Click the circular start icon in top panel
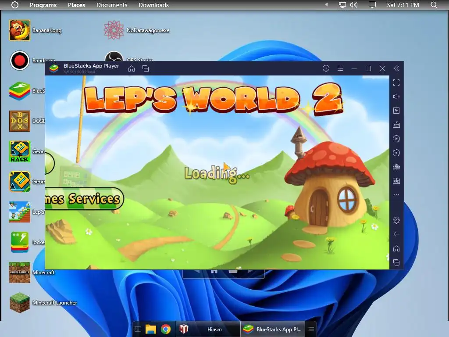The image size is (449, 337). tap(15, 5)
